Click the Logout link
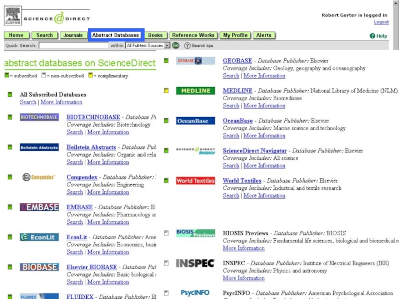The image size is (399, 299). coord(381,22)
